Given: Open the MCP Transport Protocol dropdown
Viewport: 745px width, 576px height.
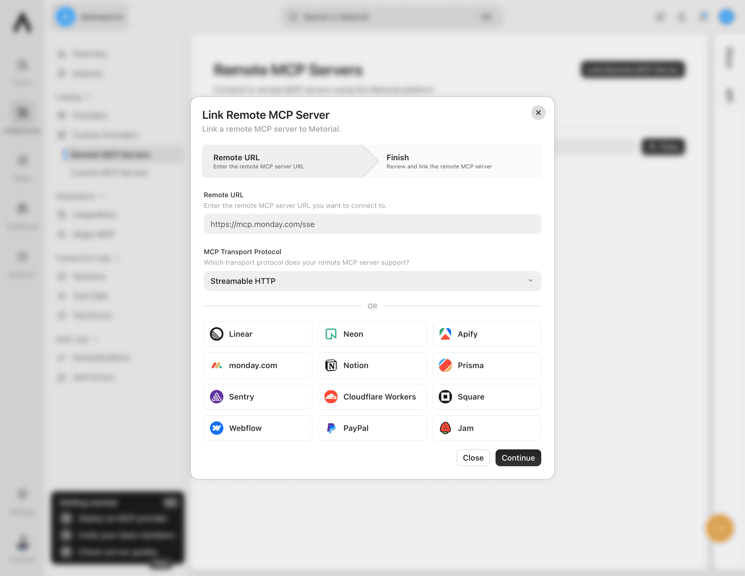Looking at the screenshot, I should [x=372, y=281].
